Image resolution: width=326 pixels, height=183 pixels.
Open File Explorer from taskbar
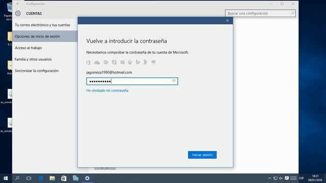click(x=52, y=178)
